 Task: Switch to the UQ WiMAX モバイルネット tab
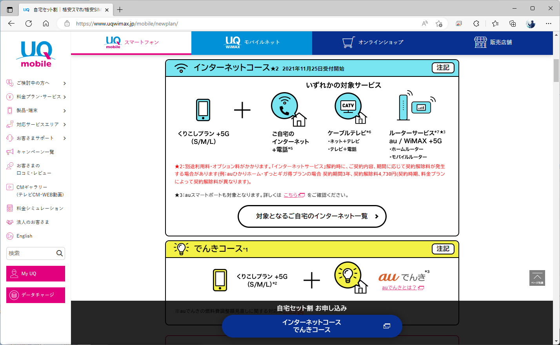tap(251, 42)
